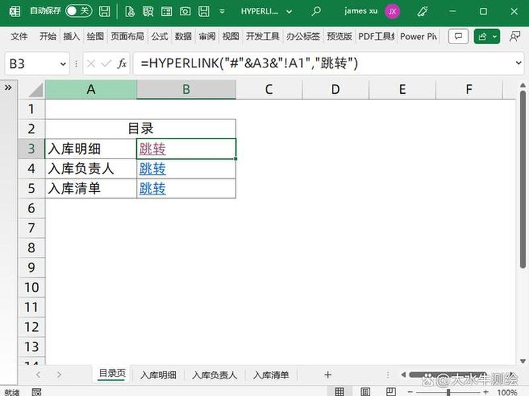Switch to Normal view icon
529x396 pixels.
[339, 391]
